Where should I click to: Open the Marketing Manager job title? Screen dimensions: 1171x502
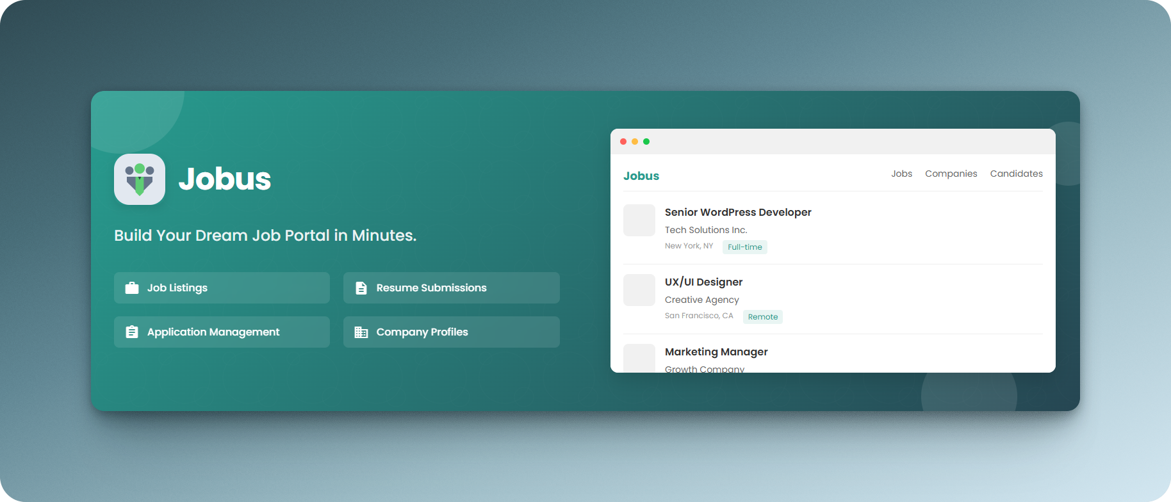[716, 352]
